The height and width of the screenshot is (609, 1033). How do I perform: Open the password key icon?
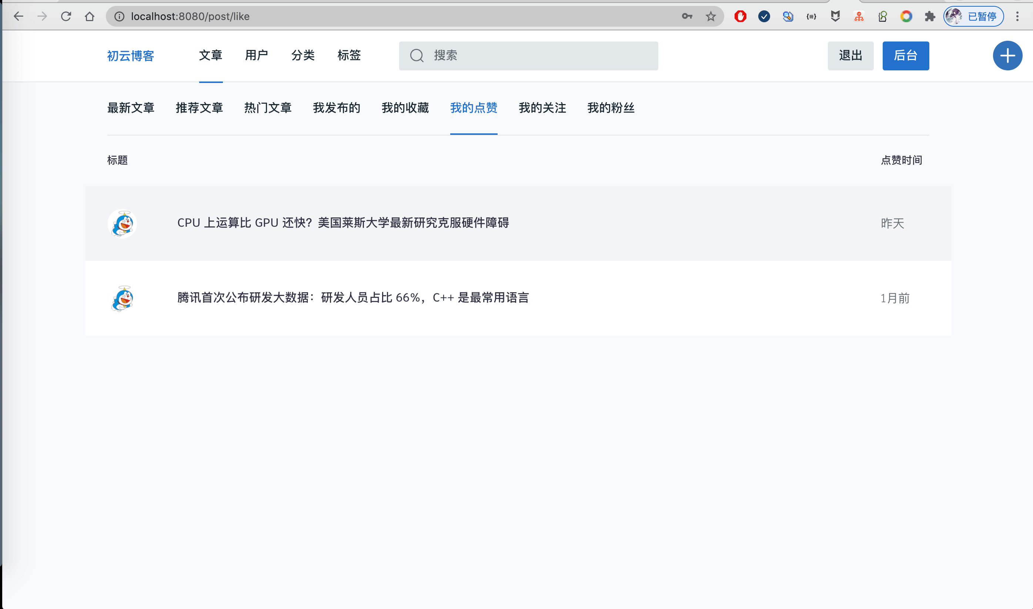[x=687, y=16]
